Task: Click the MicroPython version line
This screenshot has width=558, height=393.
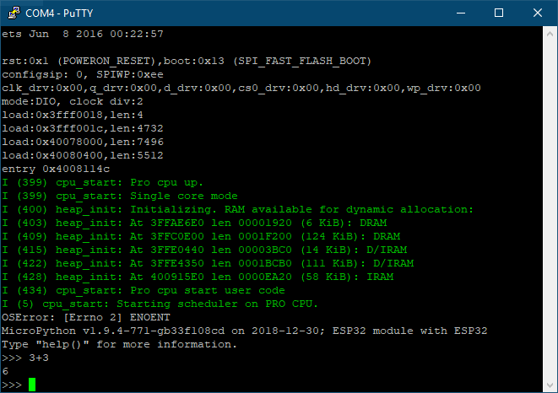Action: click(x=244, y=331)
